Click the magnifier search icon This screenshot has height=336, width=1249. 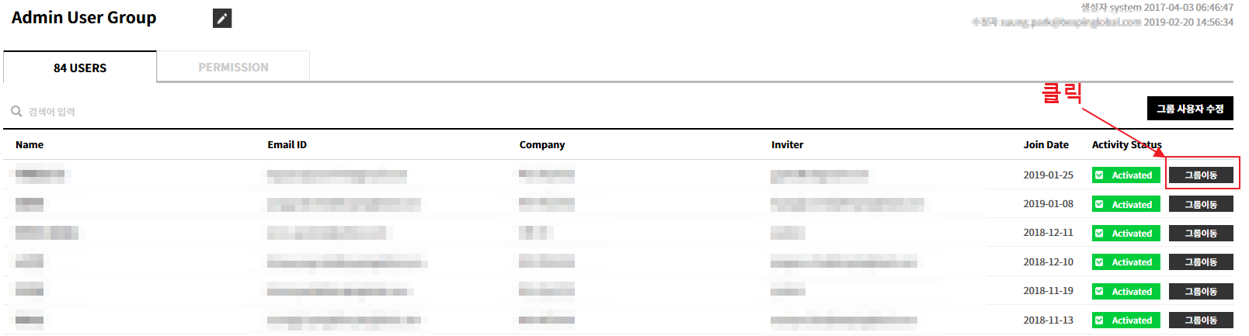coord(16,112)
